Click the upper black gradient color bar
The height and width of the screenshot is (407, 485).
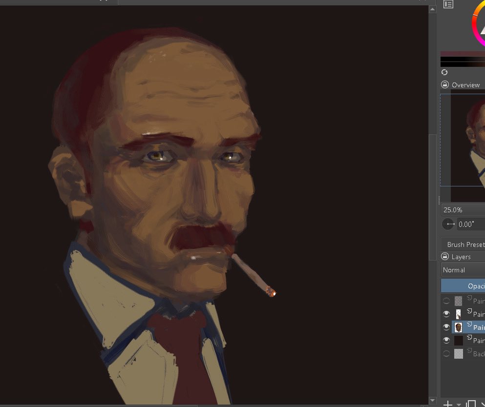point(463,59)
